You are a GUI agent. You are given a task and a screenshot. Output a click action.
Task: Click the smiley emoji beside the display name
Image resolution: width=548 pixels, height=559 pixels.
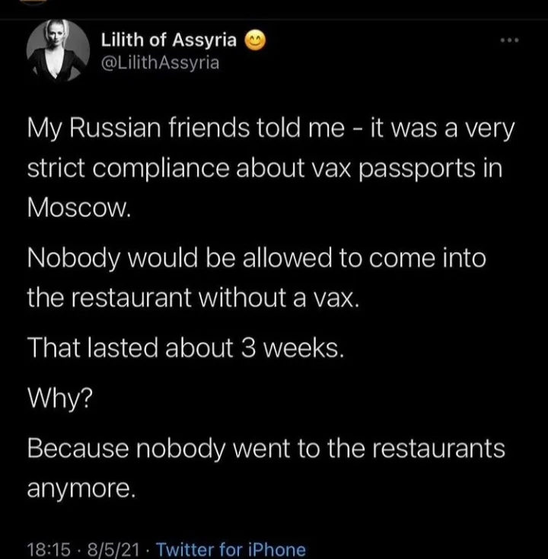coord(256,42)
